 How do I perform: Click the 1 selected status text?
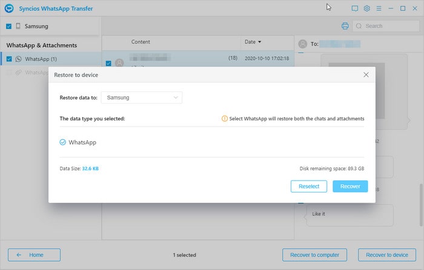tap(185, 255)
